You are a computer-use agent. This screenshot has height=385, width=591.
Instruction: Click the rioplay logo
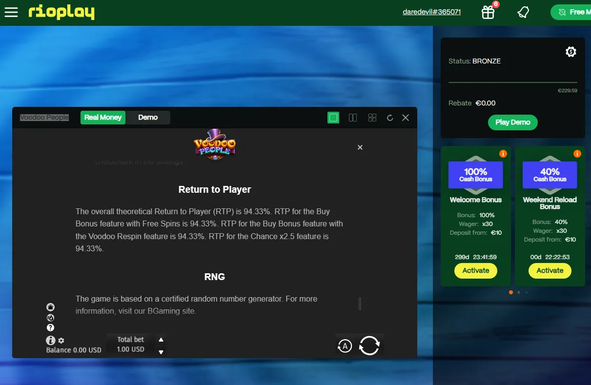pyautogui.click(x=61, y=12)
